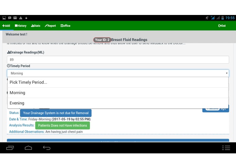Tap the Android recent apps button
This screenshot has width=236, height=168.
(x=10, y=148)
